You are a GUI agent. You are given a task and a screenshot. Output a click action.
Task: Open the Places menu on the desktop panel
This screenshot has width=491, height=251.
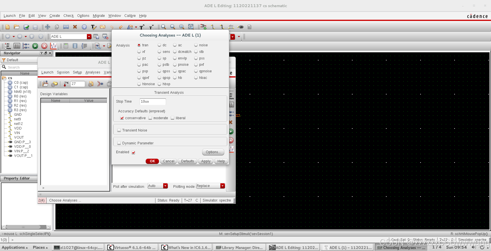tap(40, 248)
